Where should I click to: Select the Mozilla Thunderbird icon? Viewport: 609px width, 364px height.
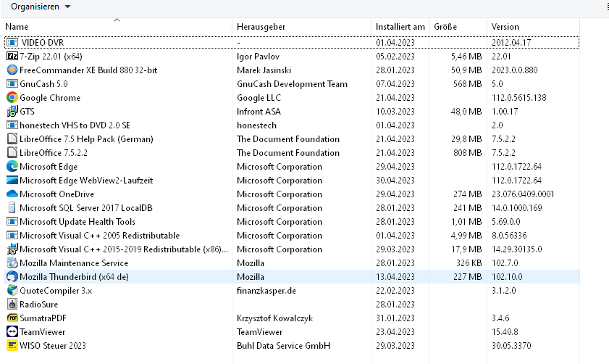click(12, 277)
